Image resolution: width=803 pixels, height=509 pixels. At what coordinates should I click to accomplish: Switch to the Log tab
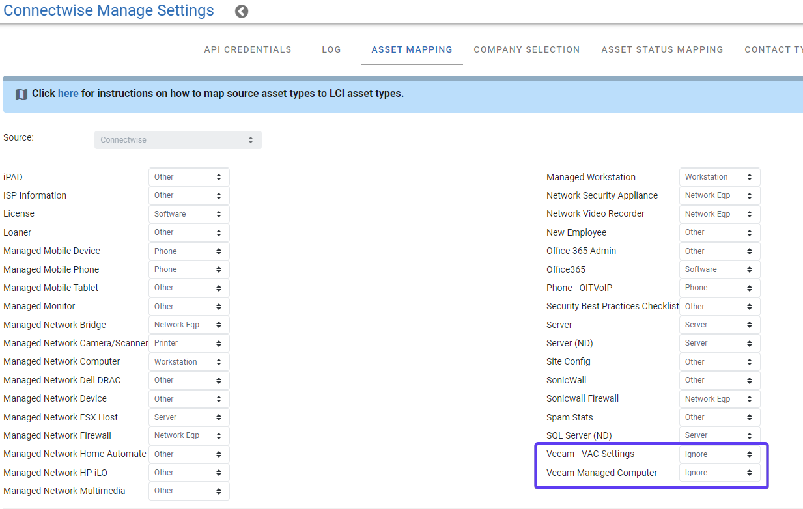(x=331, y=49)
